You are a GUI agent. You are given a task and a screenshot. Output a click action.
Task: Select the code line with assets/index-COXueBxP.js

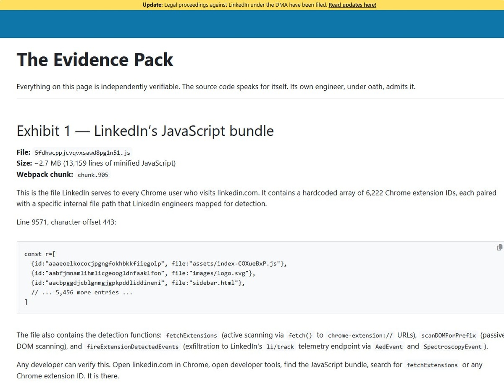pyautogui.click(x=159, y=264)
